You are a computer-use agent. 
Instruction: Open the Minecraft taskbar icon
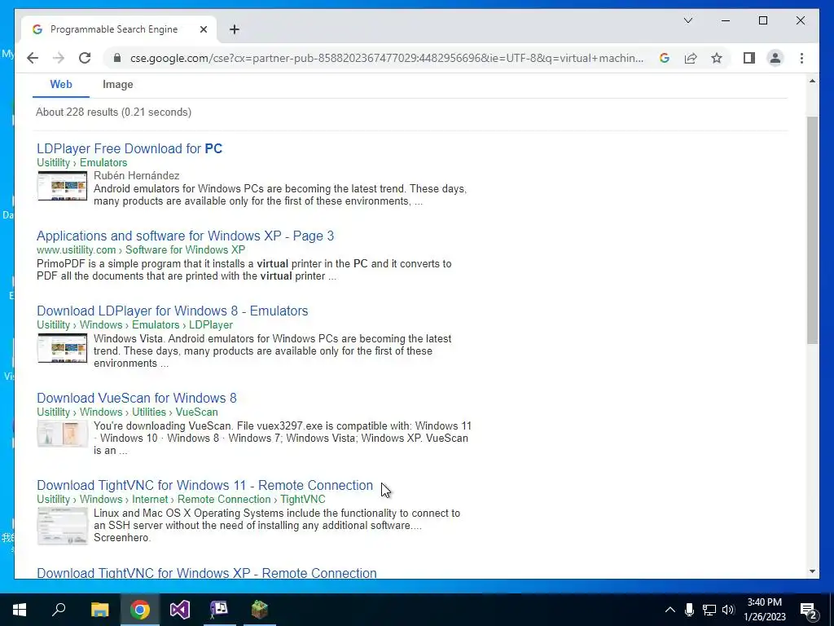point(260,610)
